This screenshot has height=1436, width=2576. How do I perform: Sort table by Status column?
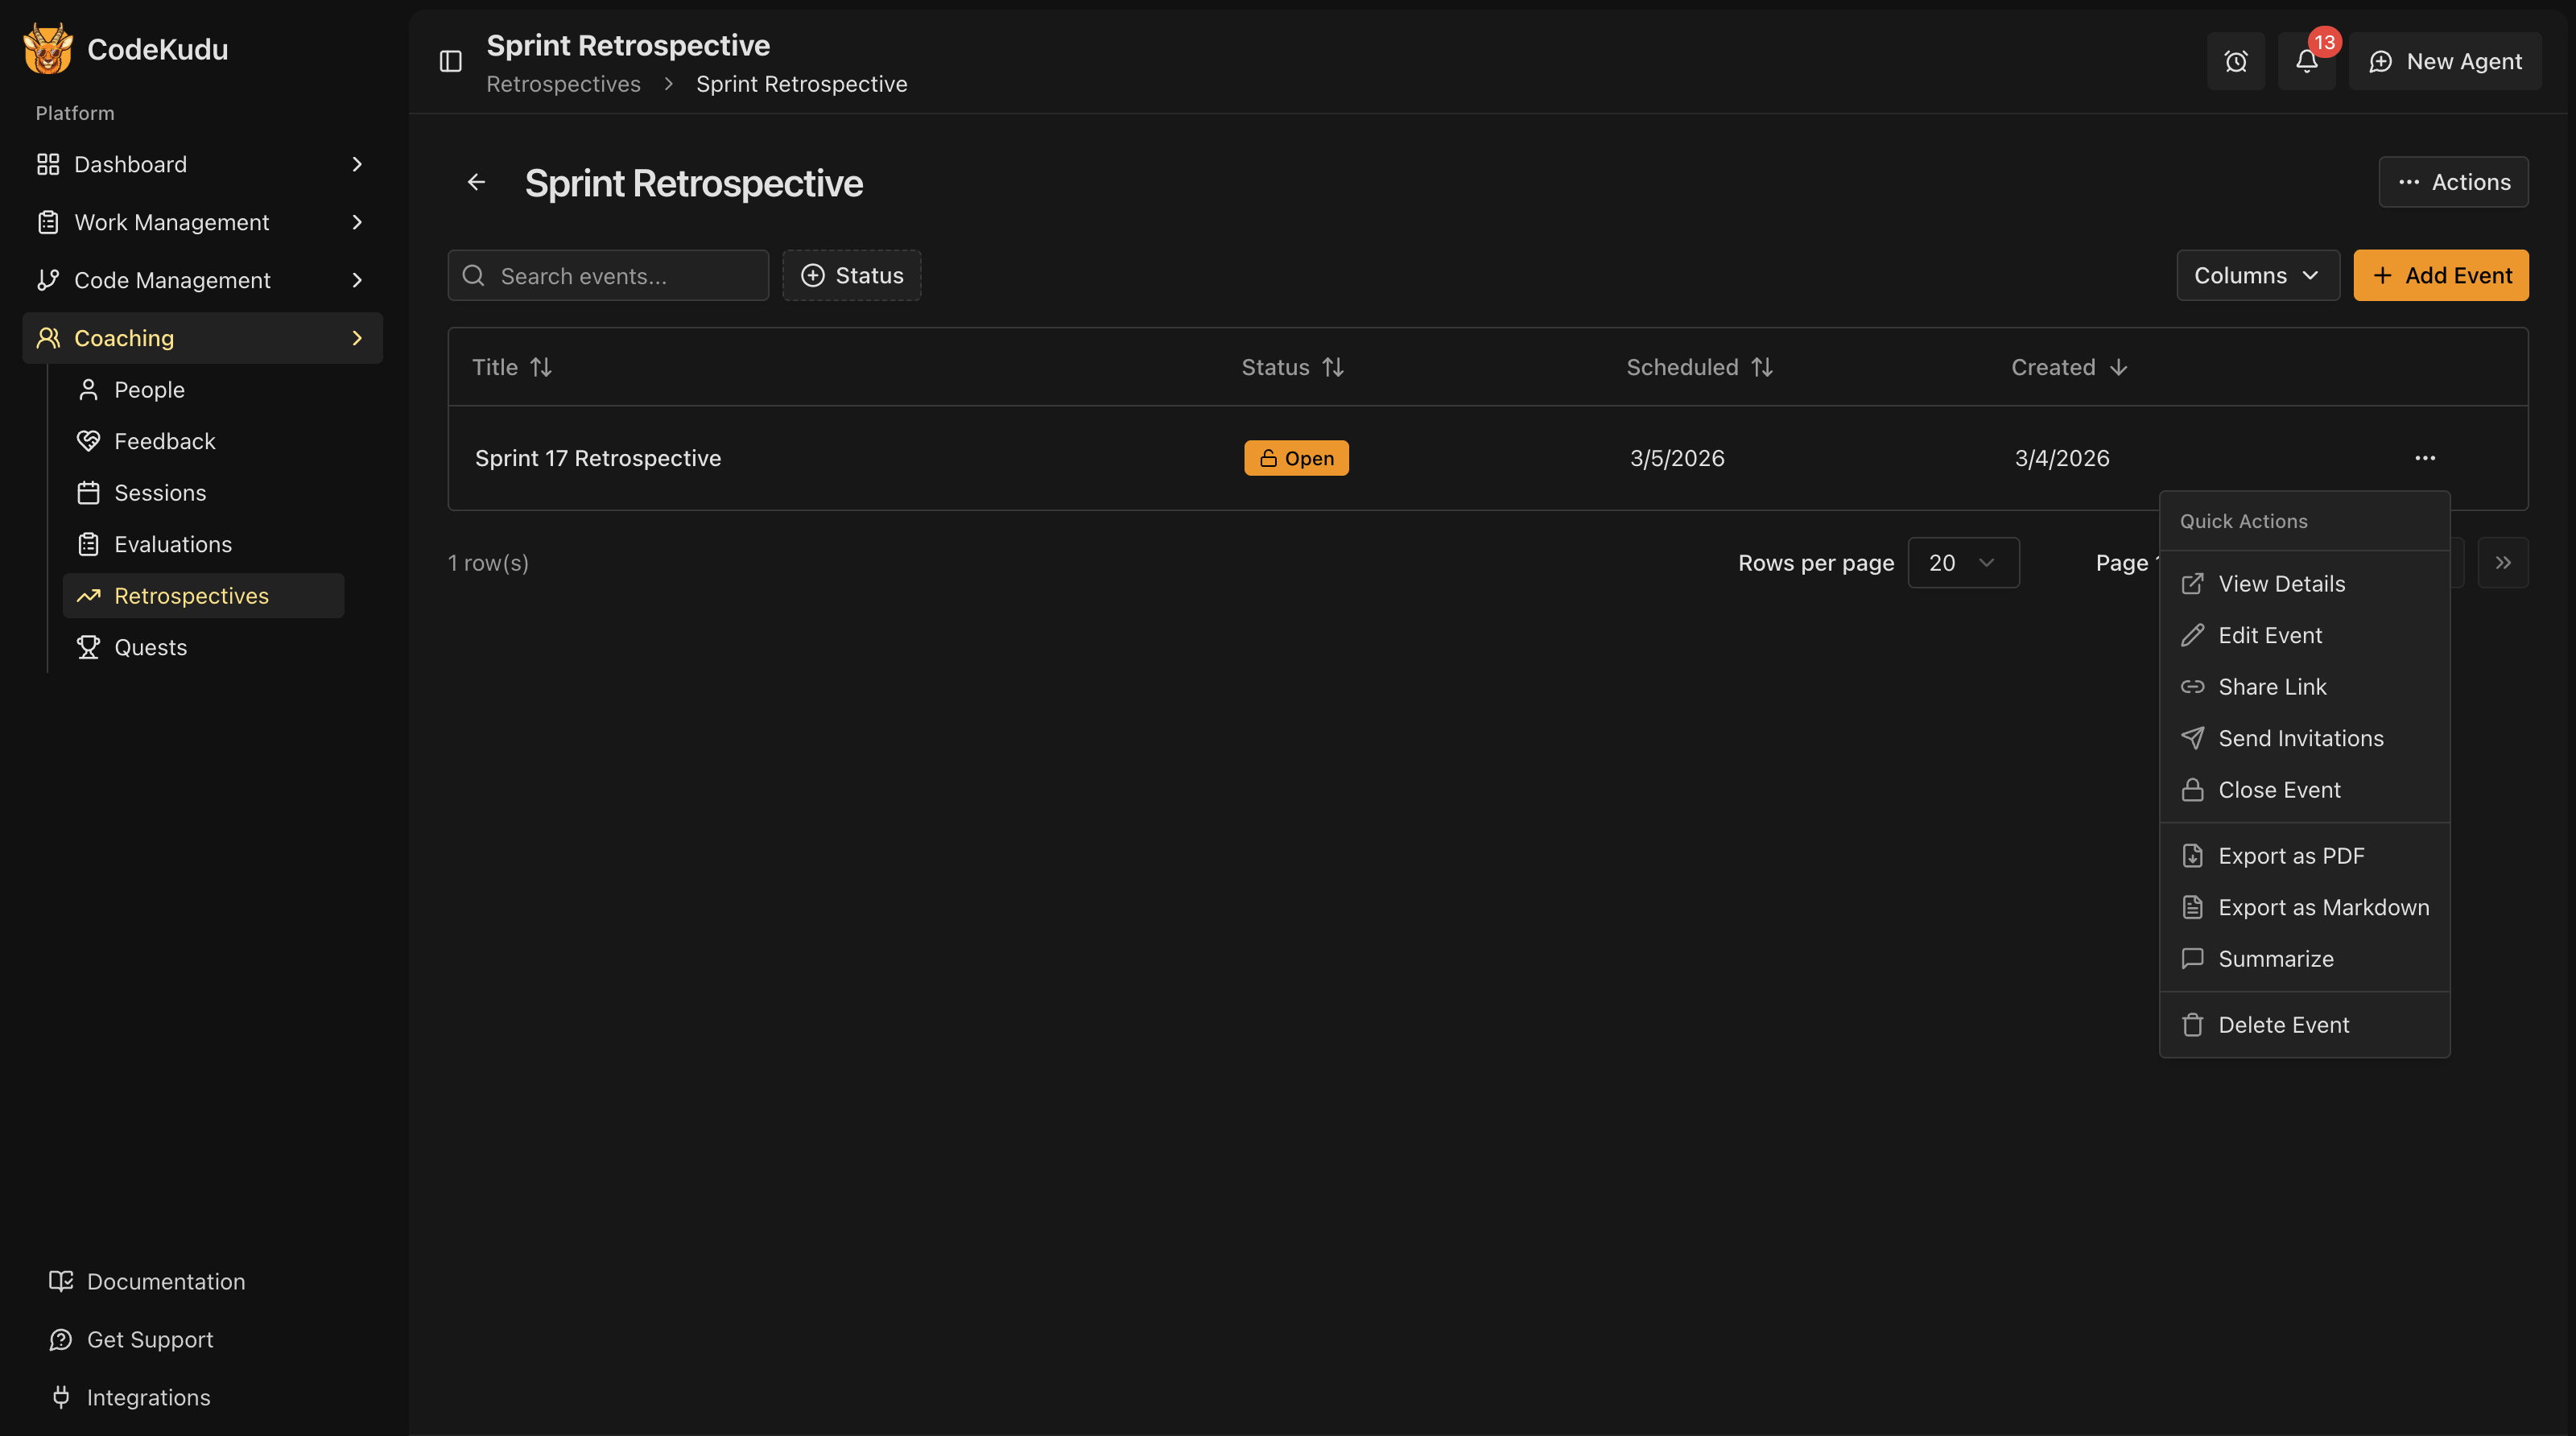click(1292, 367)
